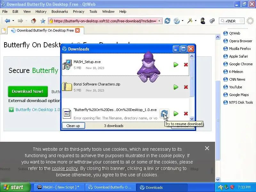Open the Edit menu
The height and width of the screenshot is (192, 256).
pyautogui.click(x=15, y=12)
